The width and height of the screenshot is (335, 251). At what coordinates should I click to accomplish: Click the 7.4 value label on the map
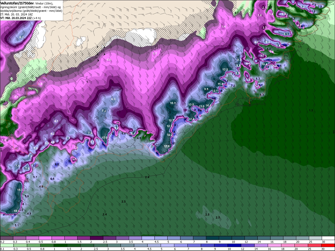point(278,46)
